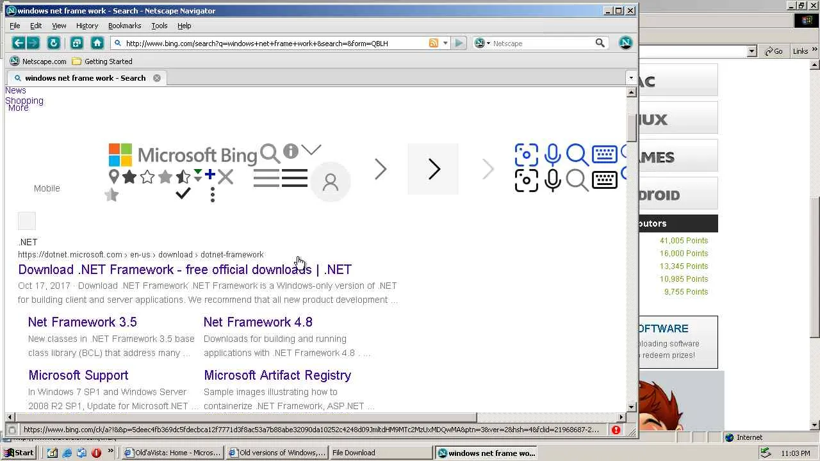Reload the page with the refresh button

tap(54, 43)
